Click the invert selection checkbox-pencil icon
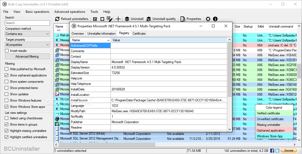The height and width of the screenshot is (154, 302). (110, 19)
